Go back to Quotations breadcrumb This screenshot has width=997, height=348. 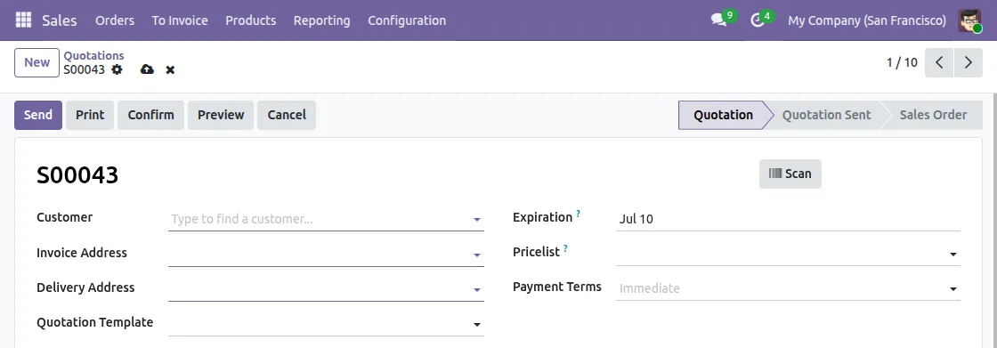pyautogui.click(x=94, y=56)
